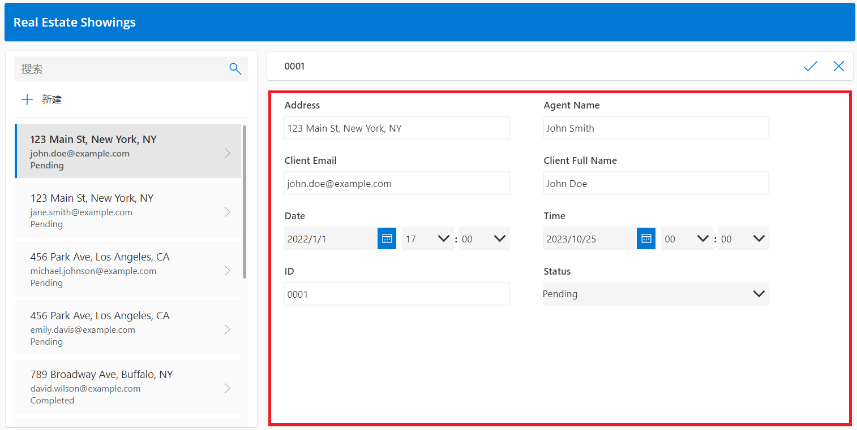The height and width of the screenshot is (430, 857).
Task: Click the chevron on the david.wilson@example.com row
Action: (x=228, y=388)
